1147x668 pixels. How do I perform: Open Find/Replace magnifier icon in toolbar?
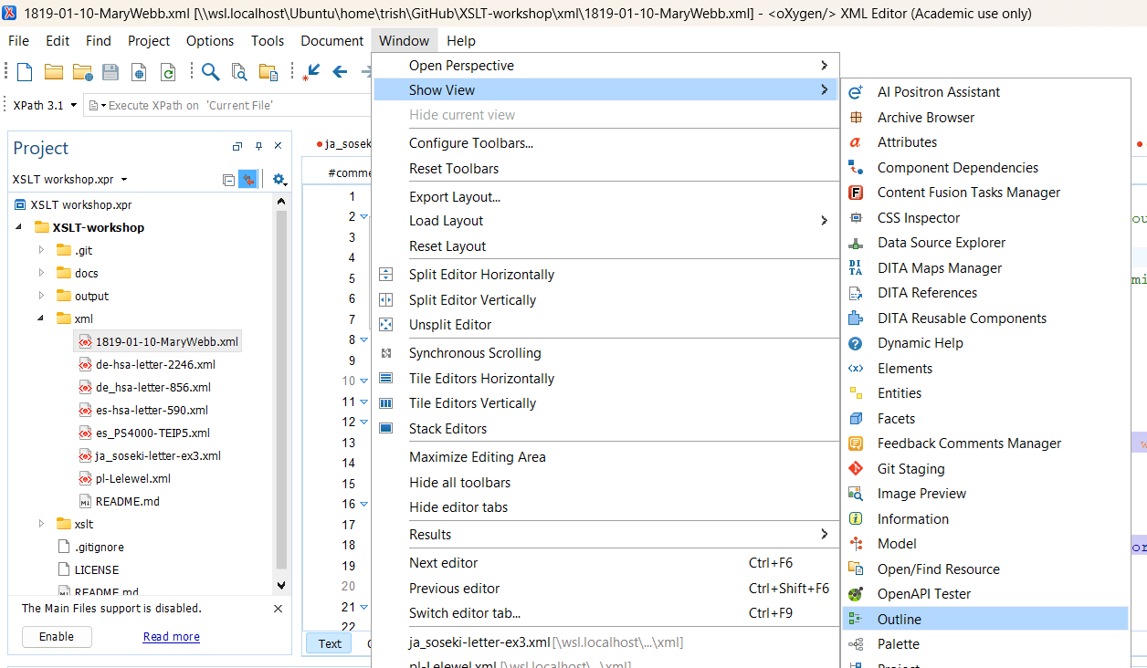[x=211, y=72]
